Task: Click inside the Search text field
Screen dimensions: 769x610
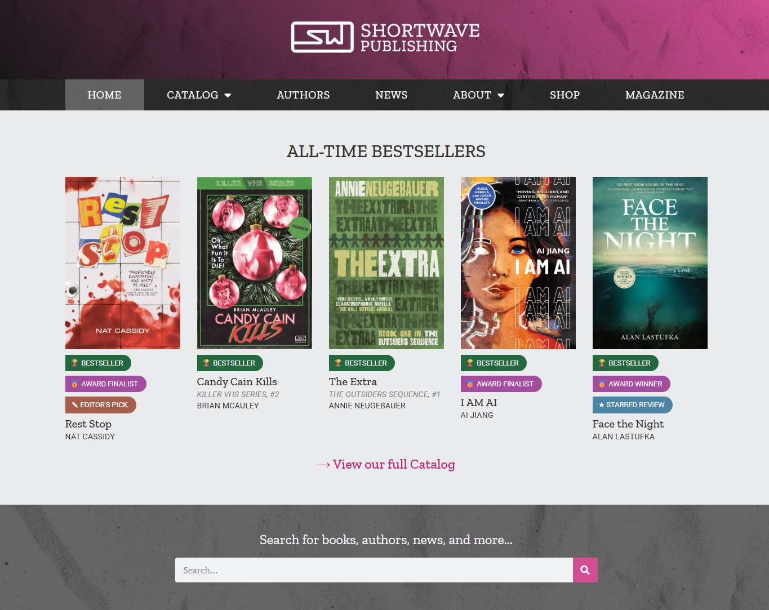Action: 374,570
